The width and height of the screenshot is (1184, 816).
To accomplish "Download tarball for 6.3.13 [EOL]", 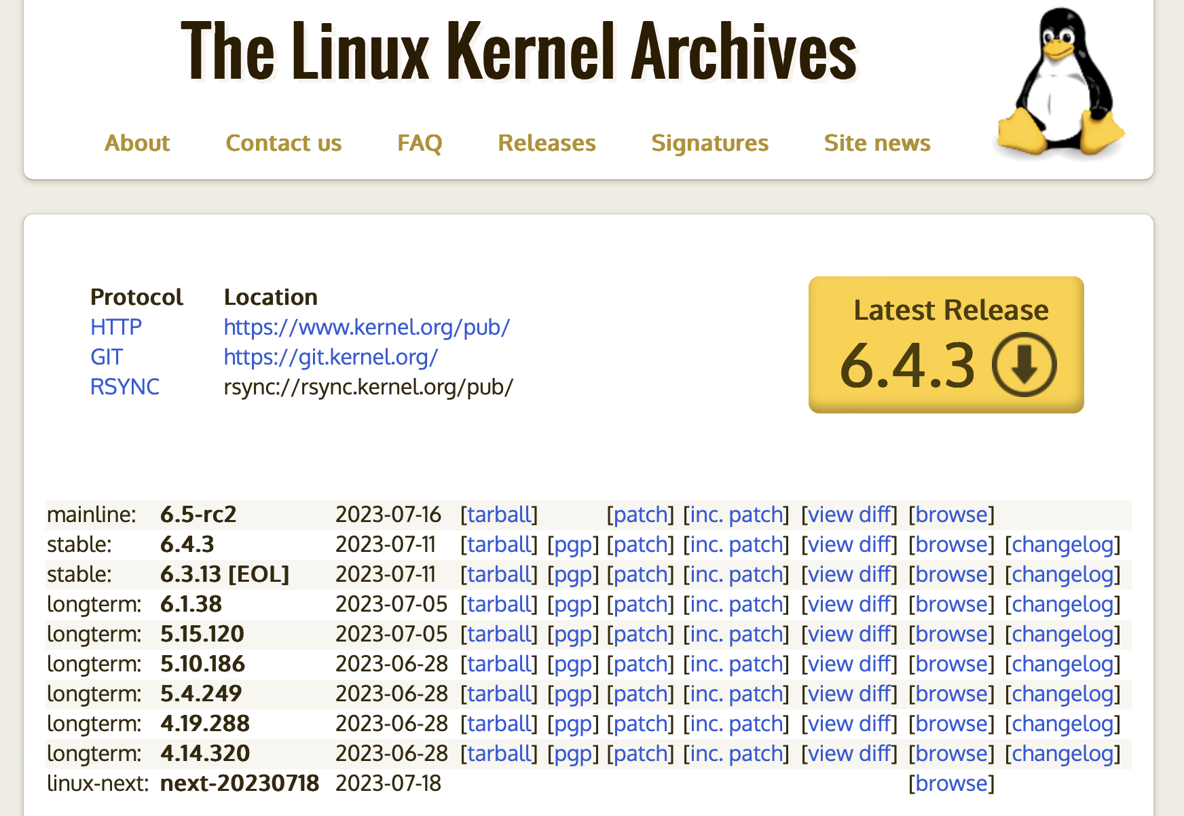I will coord(499,574).
